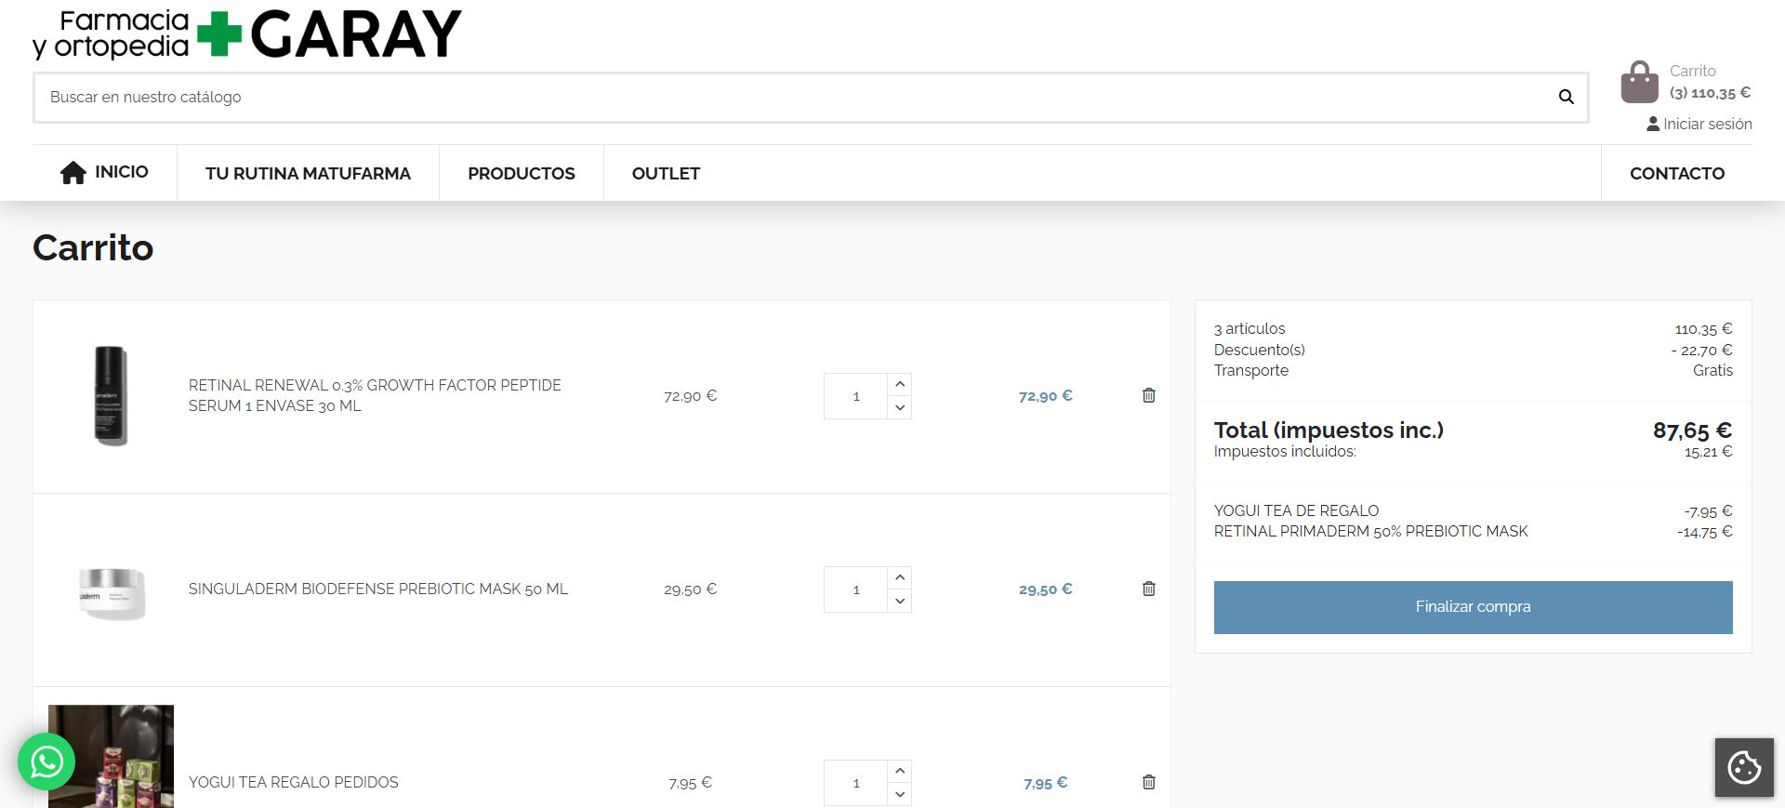Click the Carrito total text in header
The height and width of the screenshot is (808, 1785).
(1710, 93)
